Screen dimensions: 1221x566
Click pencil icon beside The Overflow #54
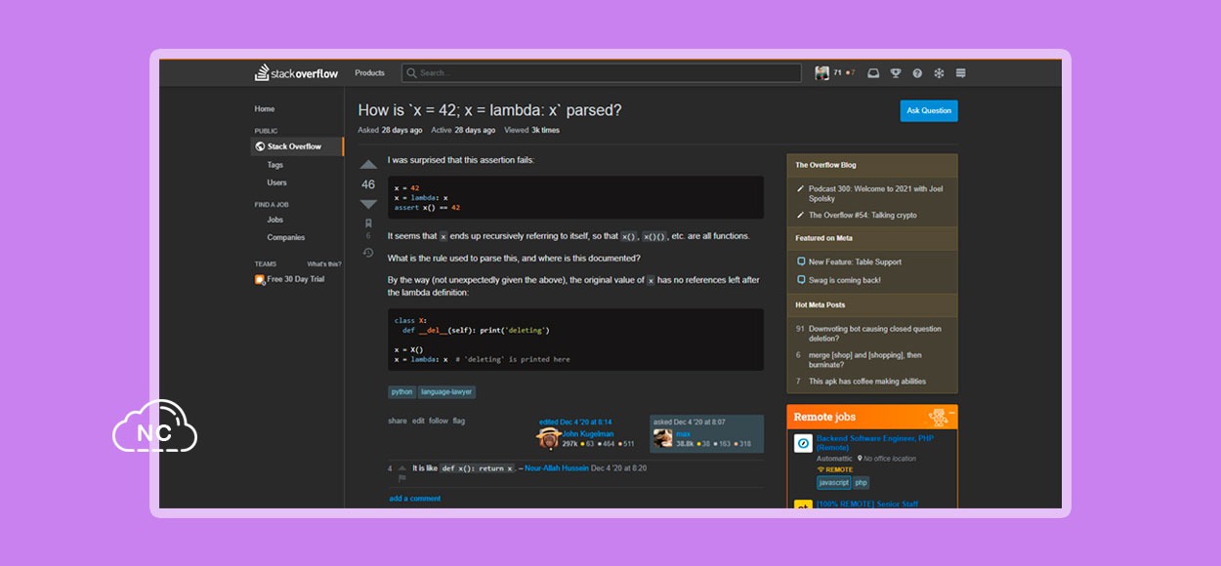[x=800, y=215]
